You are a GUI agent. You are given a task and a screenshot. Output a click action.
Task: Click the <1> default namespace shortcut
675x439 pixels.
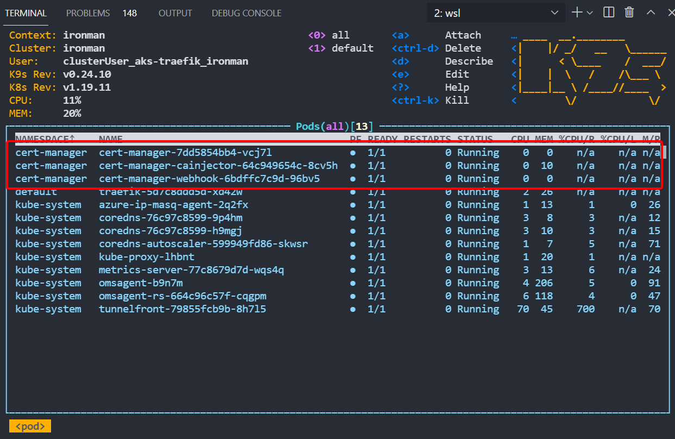coord(341,48)
